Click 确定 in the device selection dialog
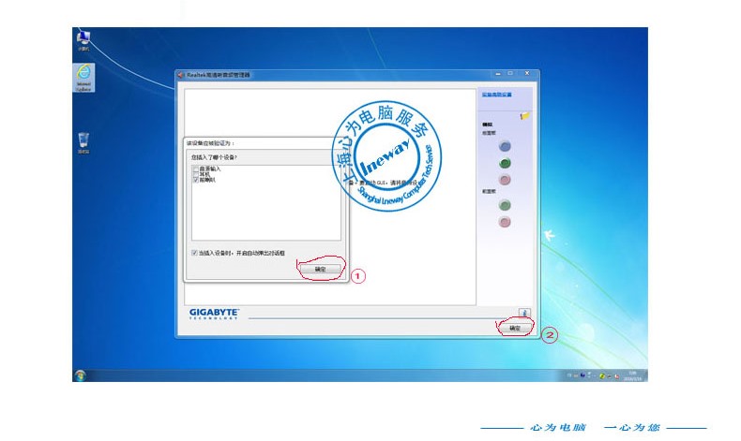 320,269
